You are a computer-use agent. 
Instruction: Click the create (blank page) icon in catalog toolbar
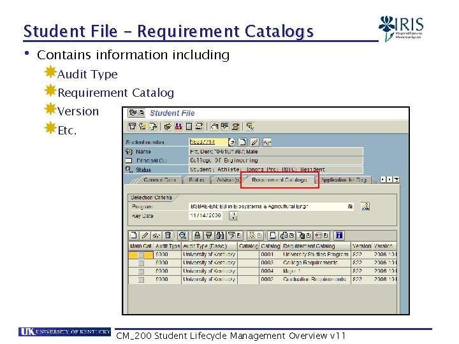134,235
